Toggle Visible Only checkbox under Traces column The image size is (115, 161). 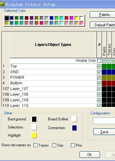109,61
